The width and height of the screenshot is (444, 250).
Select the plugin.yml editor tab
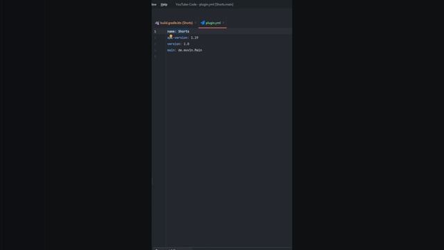[213, 23]
